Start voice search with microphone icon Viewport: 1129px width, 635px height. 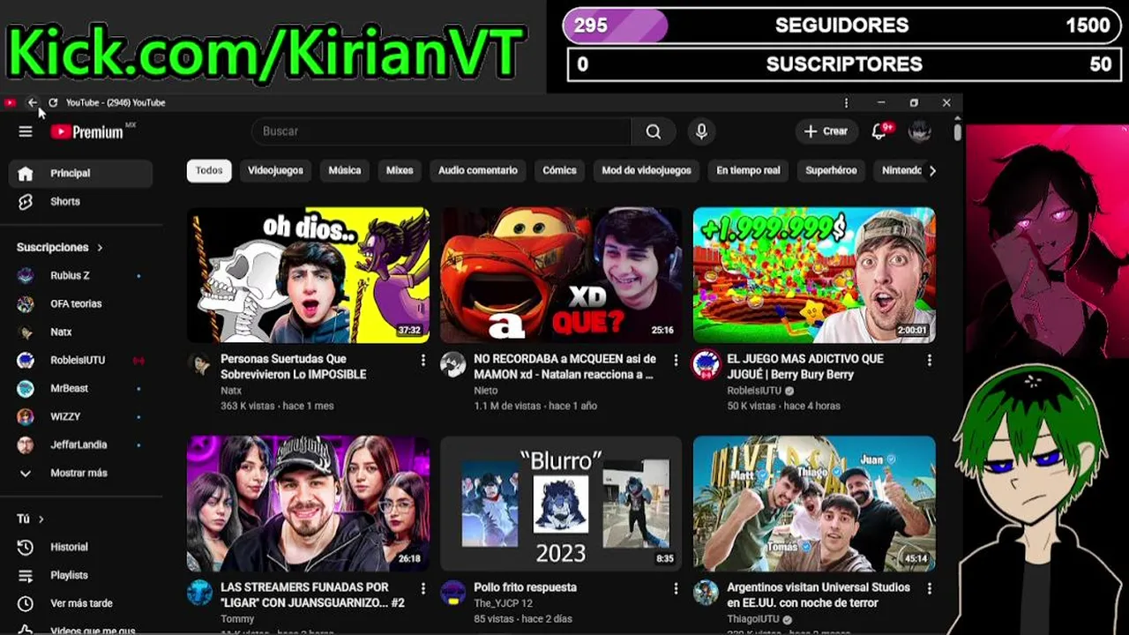click(701, 131)
